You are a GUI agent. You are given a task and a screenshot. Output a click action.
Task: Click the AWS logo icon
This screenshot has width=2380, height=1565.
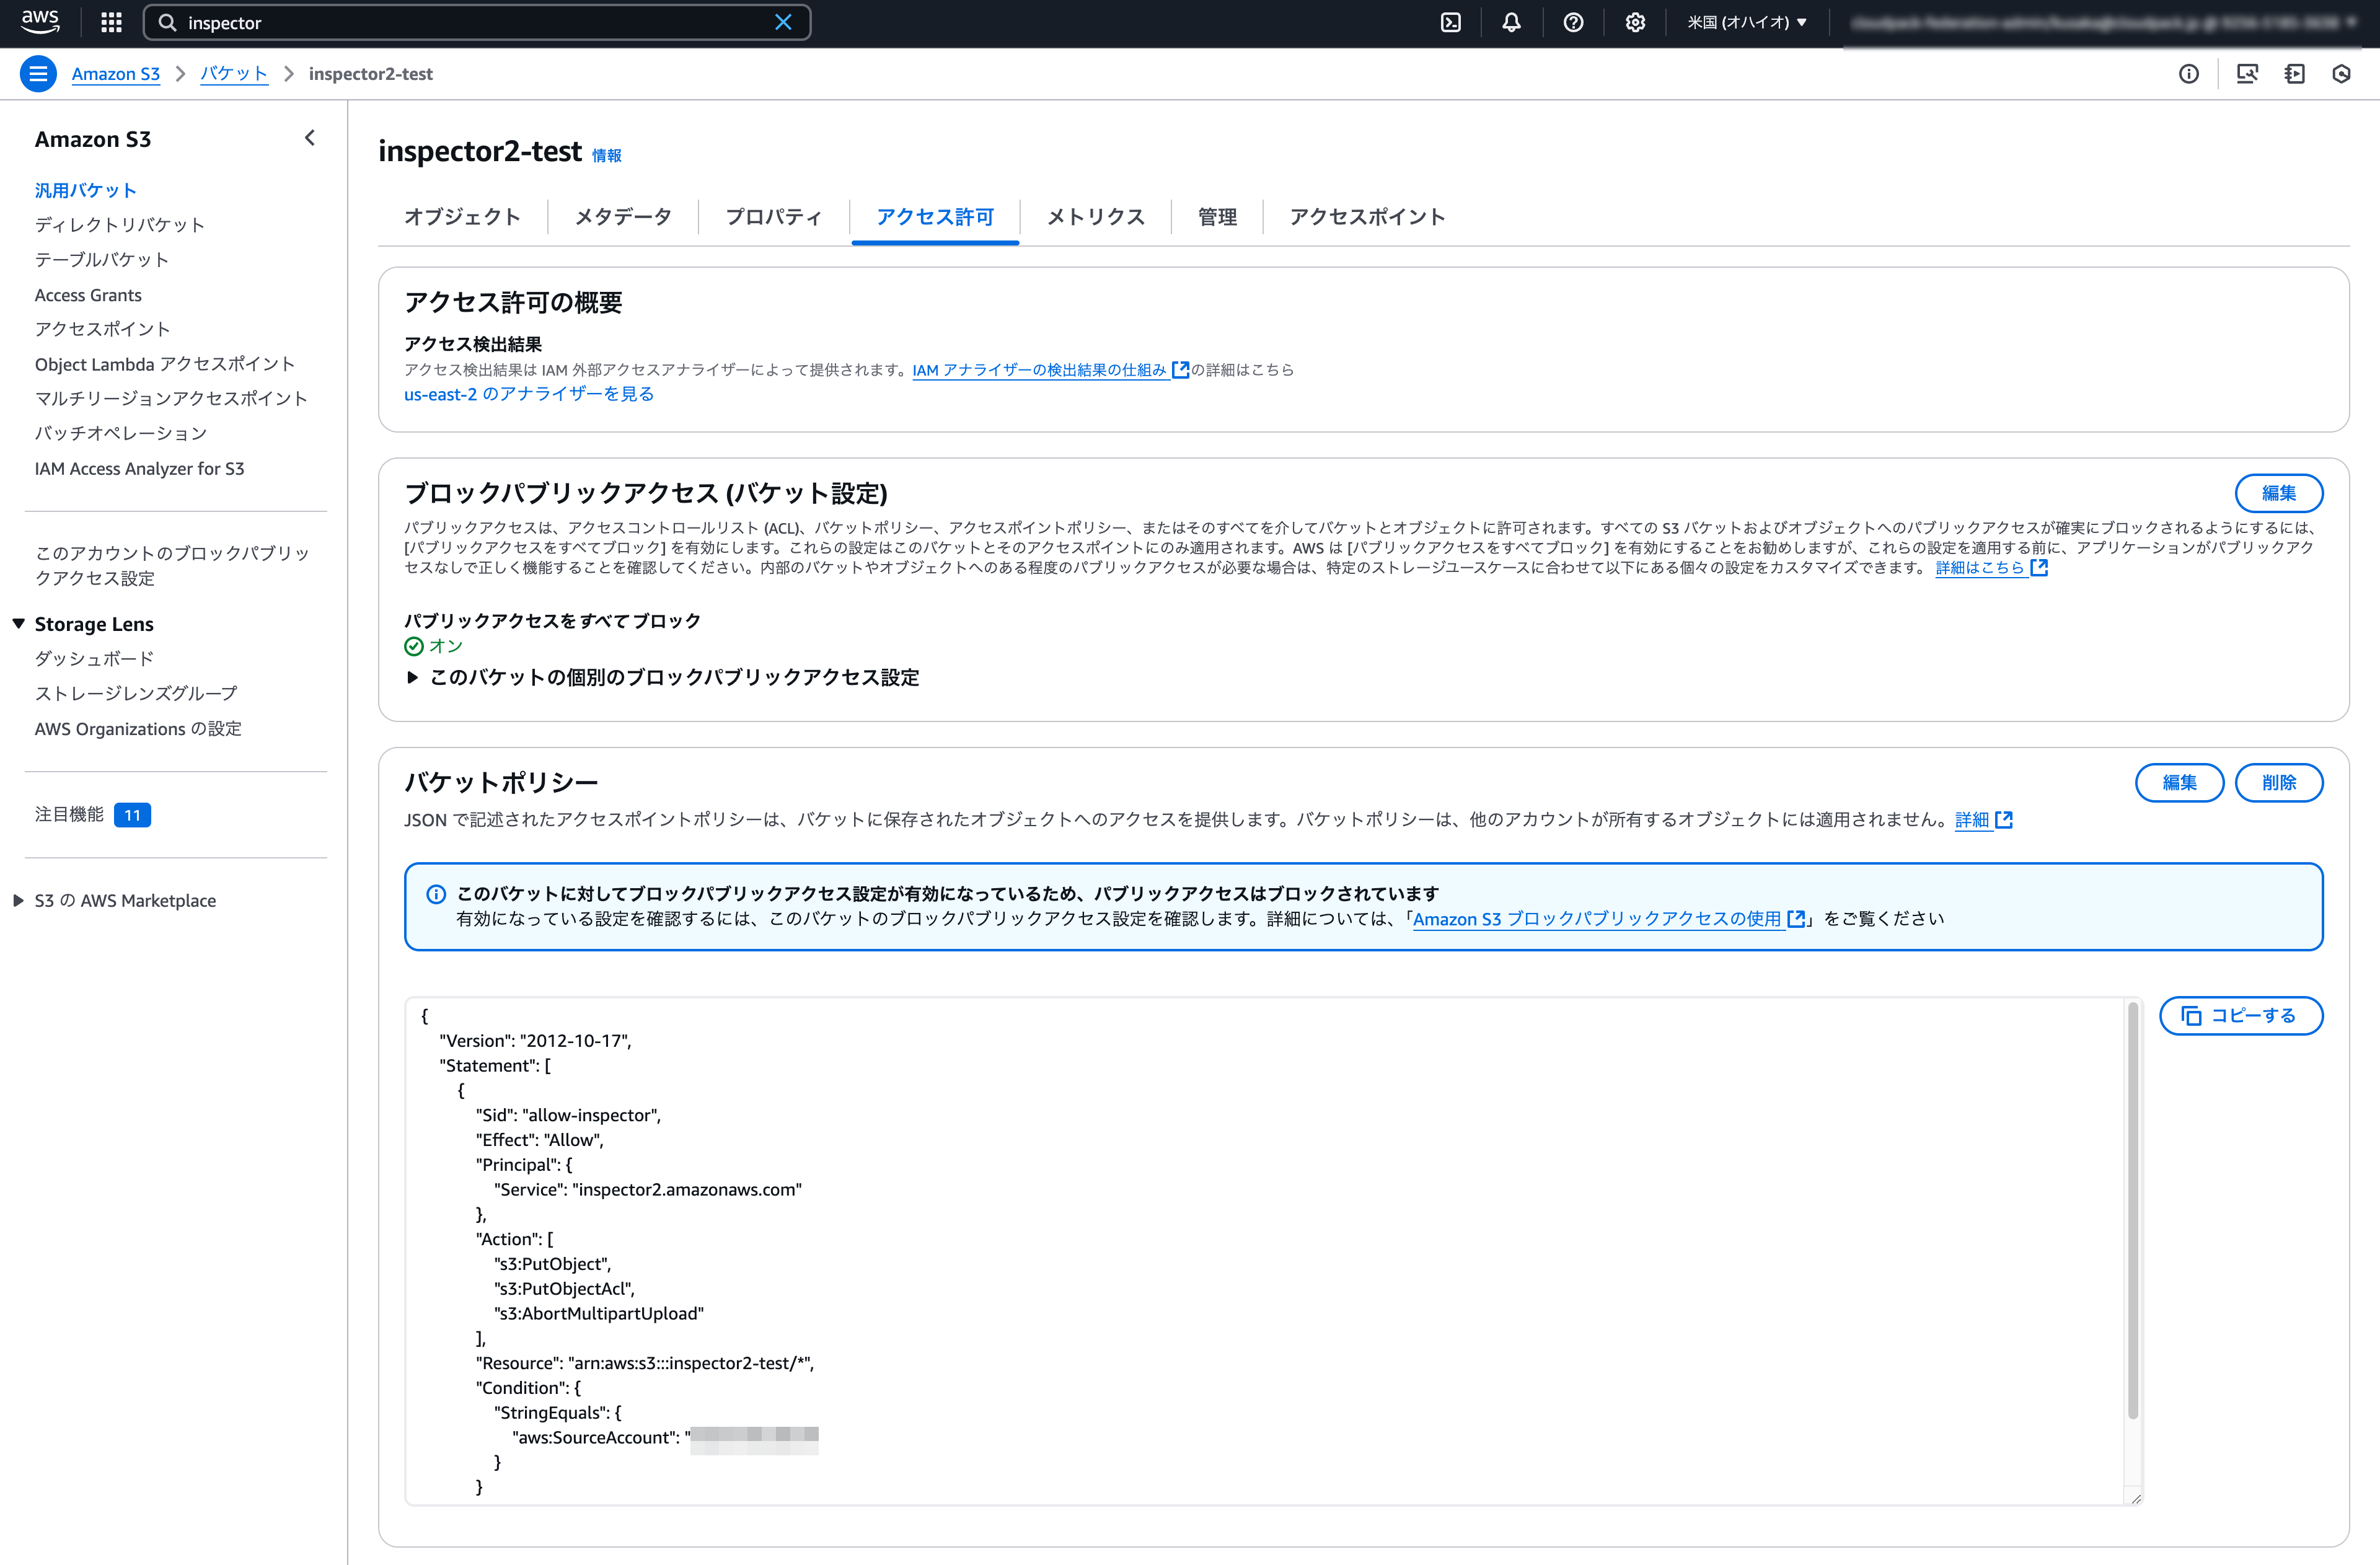pyautogui.click(x=38, y=22)
